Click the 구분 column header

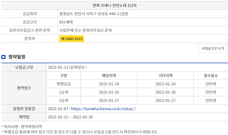click(64, 76)
